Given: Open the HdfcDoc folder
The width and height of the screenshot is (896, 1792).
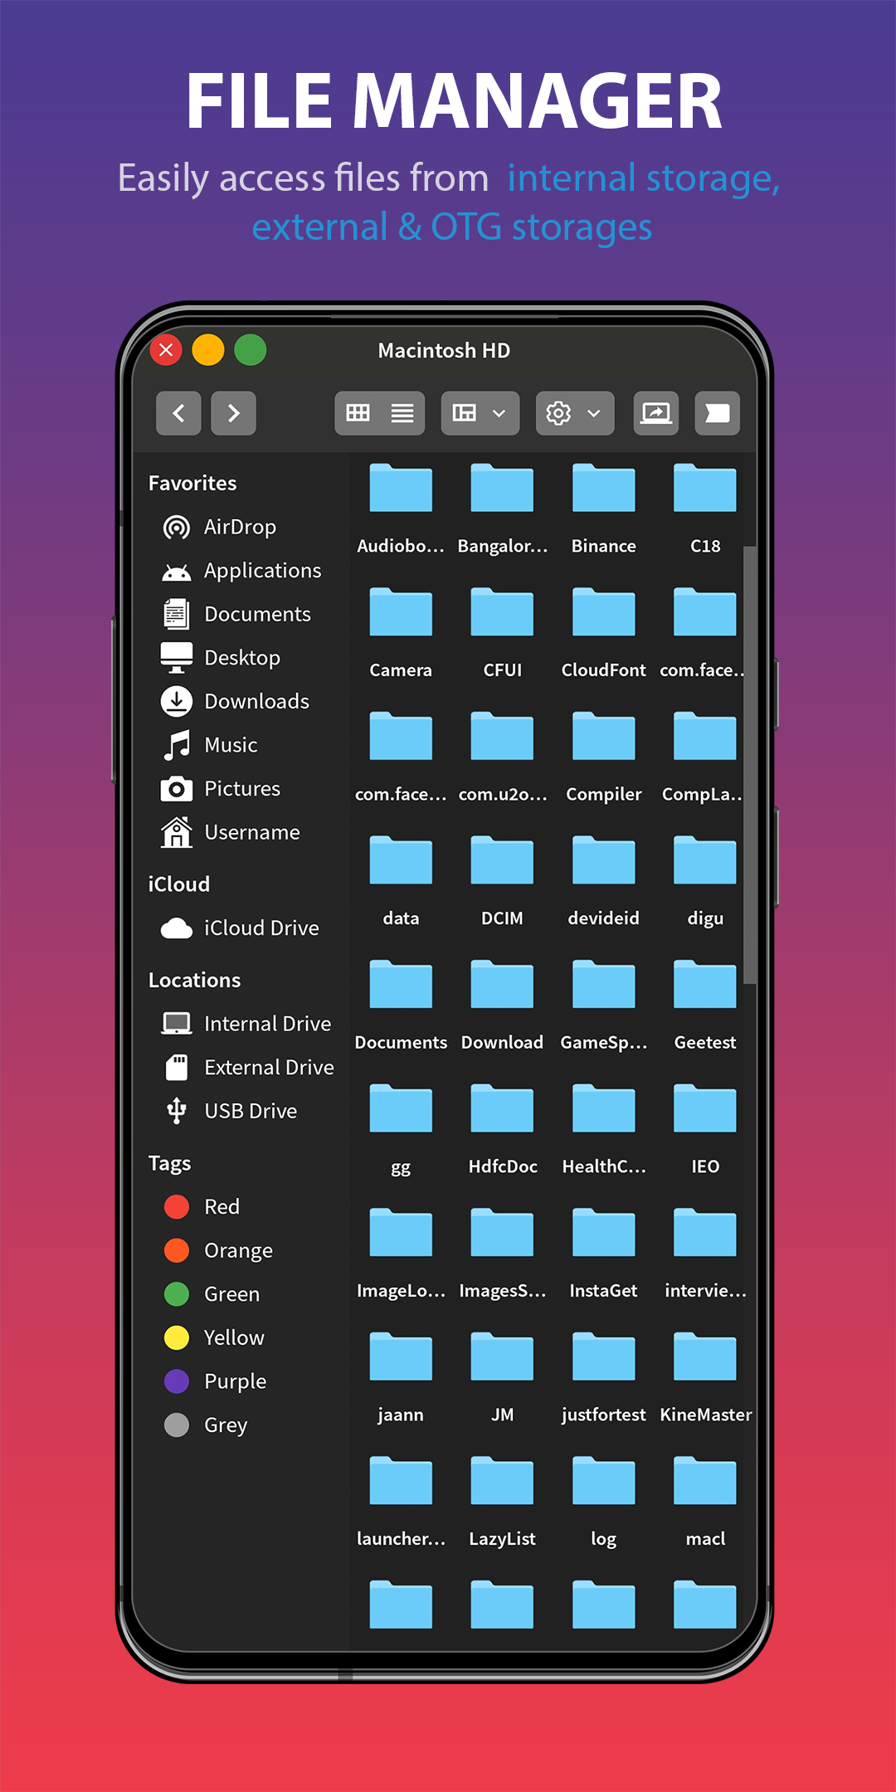Looking at the screenshot, I should click(502, 1129).
